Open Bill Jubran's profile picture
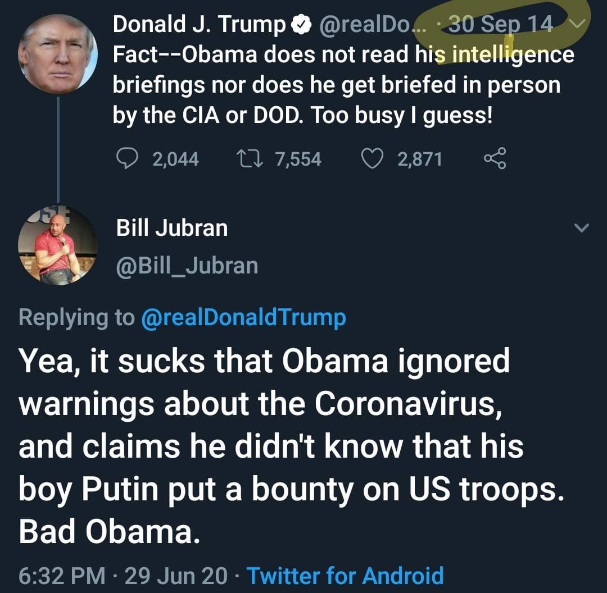Screen dimensions: 607x593 [58, 246]
